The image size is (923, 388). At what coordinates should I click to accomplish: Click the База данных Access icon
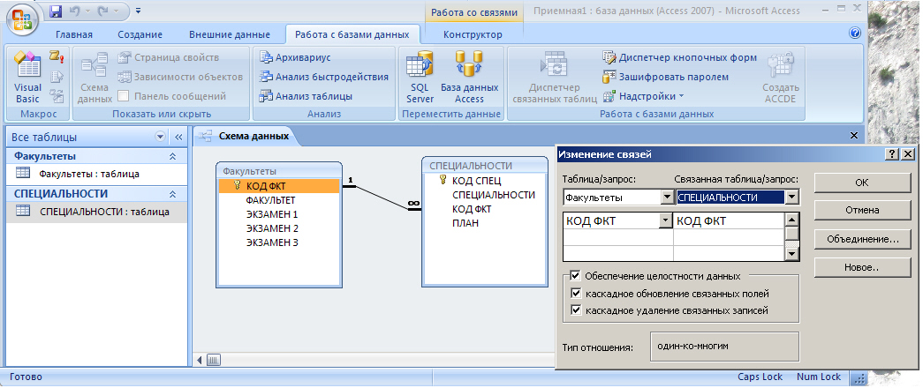click(469, 77)
